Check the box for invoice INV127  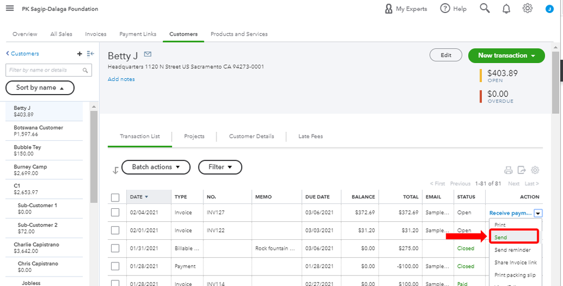pyautogui.click(x=116, y=212)
